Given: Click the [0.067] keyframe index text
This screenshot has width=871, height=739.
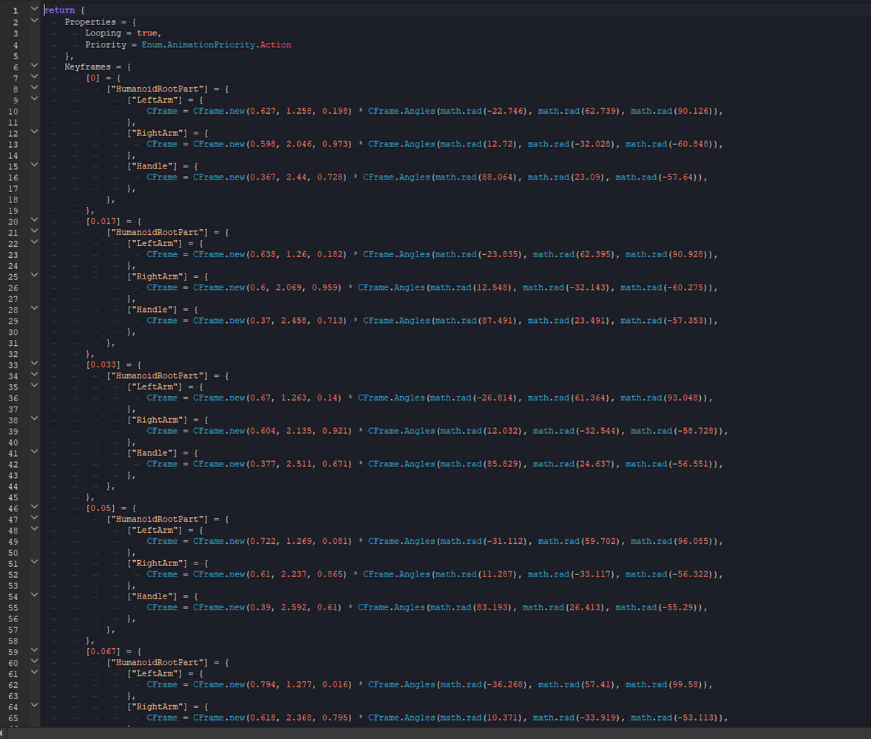Looking at the screenshot, I should 103,652.
